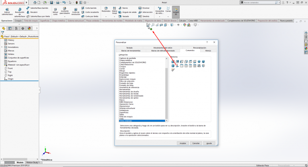Open dropdown below Asistente para taladro
The image size is (308, 167).
coord(65,17)
